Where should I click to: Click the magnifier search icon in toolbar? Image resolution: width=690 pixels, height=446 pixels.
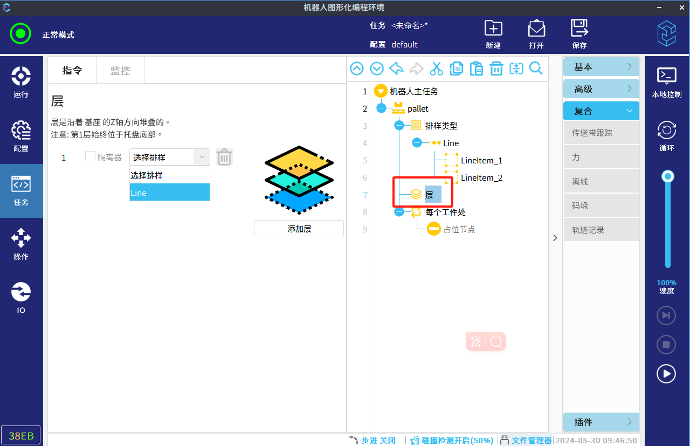coord(536,68)
